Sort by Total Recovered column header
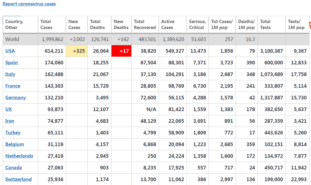This screenshot has width=311, height=185. tap(145, 25)
